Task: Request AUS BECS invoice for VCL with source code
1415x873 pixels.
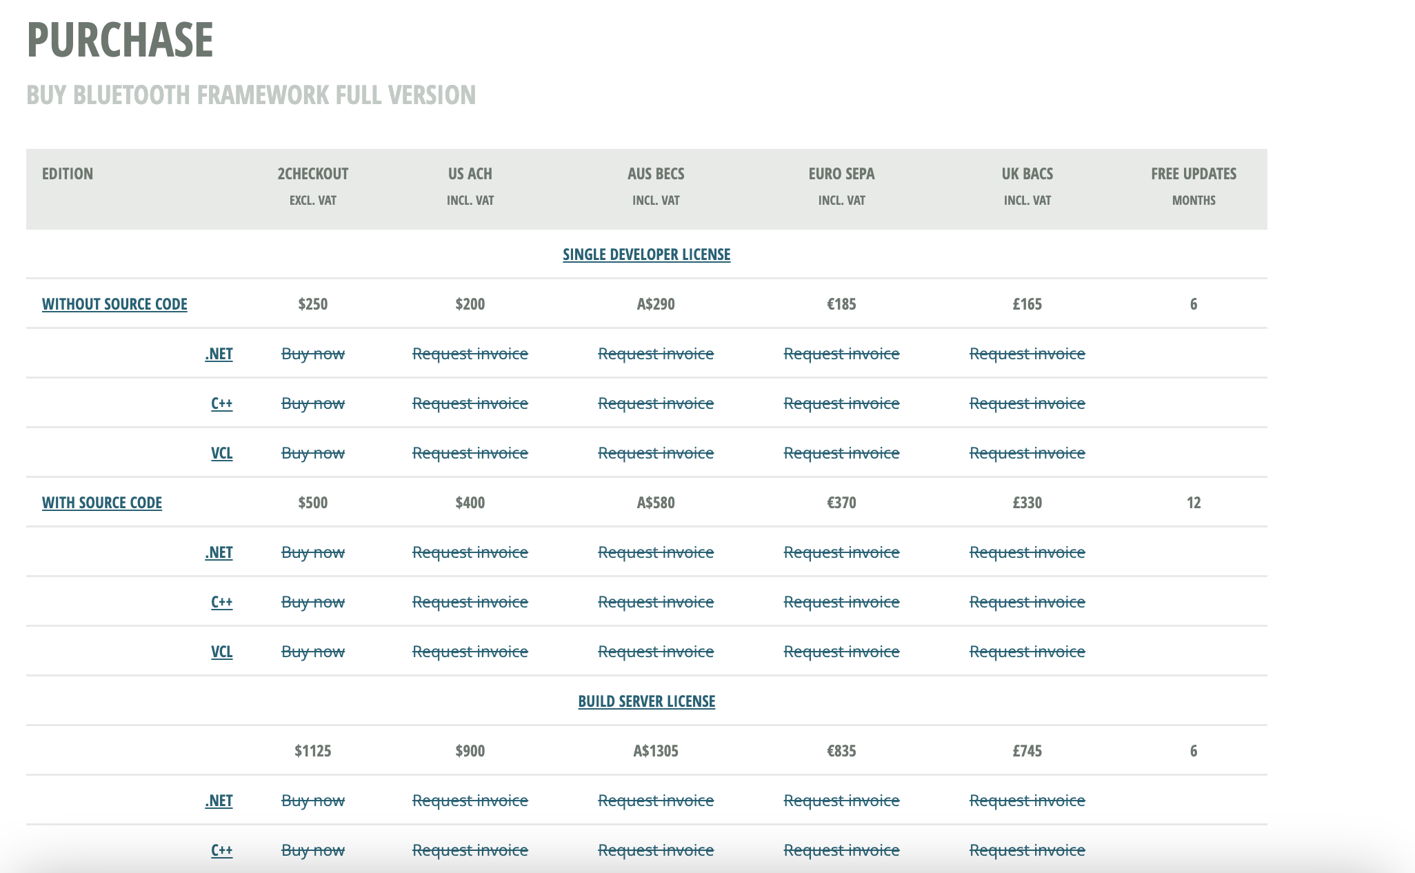Action: (656, 652)
